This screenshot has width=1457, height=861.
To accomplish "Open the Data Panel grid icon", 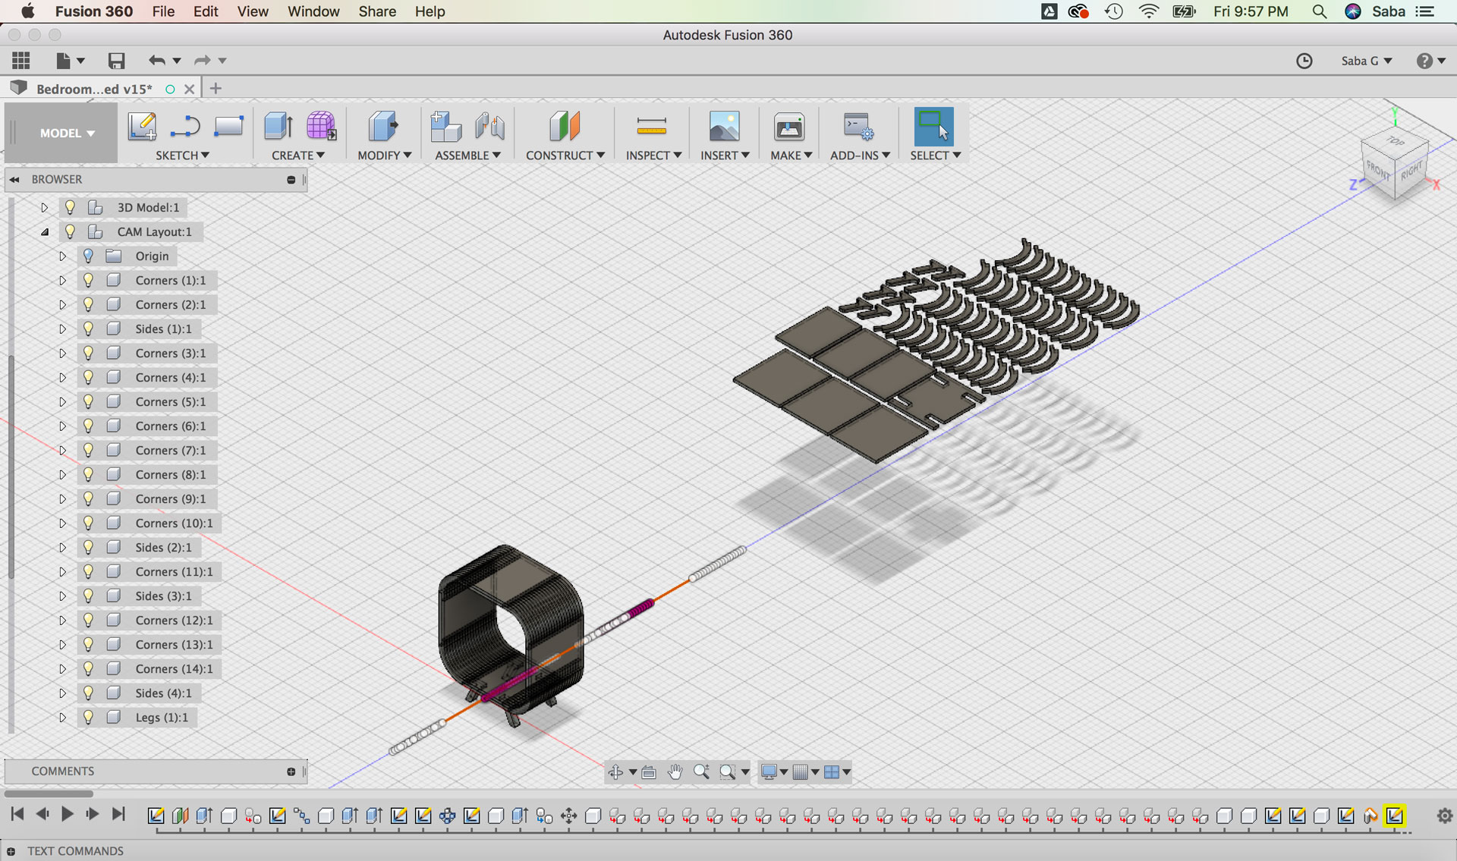I will (x=21, y=61).
